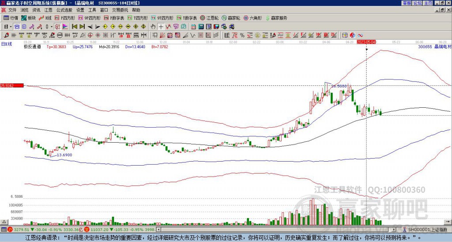This screenshot has height=242, width=452.
Task: Toggle the crosshair cursor tool
Action: 161,27
